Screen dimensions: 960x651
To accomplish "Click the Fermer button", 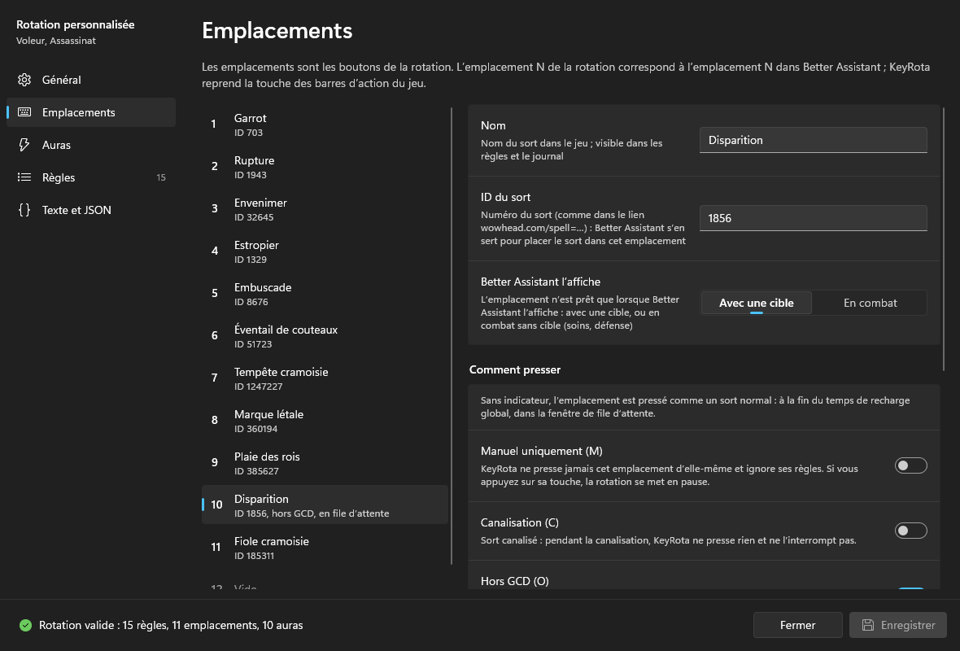I will click(x=798, y=625).
